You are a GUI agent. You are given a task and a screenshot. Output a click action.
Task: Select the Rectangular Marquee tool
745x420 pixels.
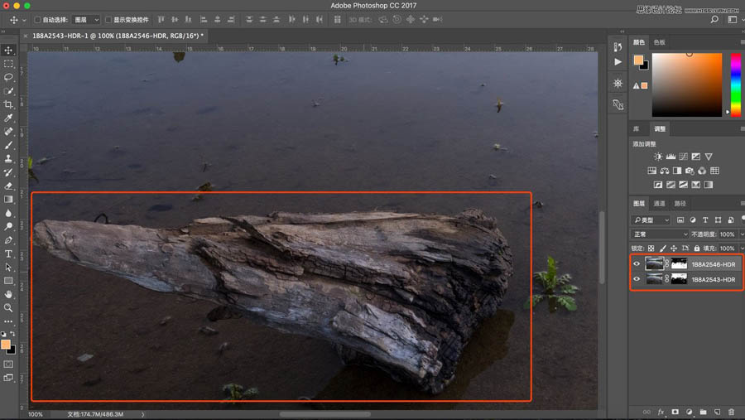coord(8,64)
